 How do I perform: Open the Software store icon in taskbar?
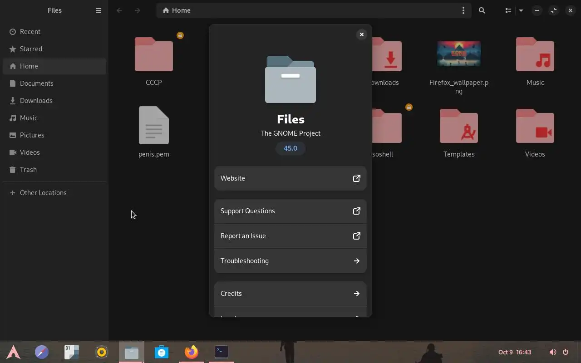[162, 352]
